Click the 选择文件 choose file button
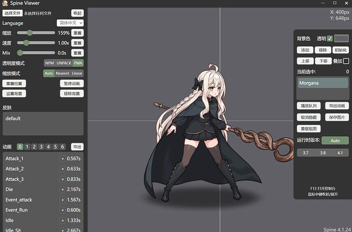 click(13, 13)
